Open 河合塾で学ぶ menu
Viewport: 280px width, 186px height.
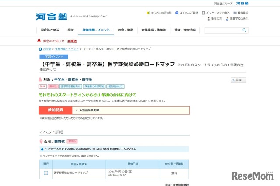click(x=49, y=30)
